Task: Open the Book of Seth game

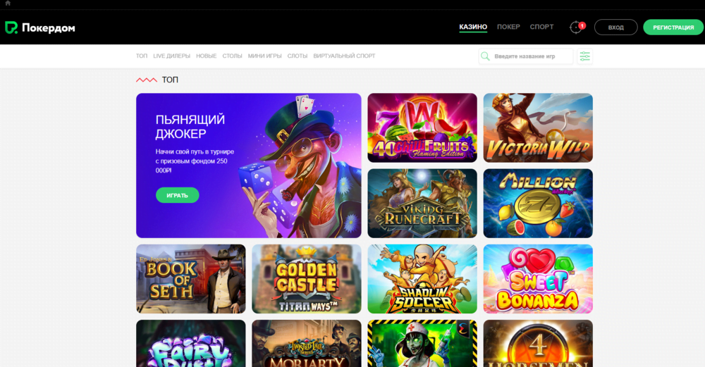Action: click(191, 279)
